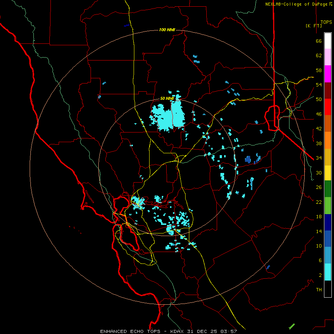
Task: Click the legend value 14
Action: point(319,231)
